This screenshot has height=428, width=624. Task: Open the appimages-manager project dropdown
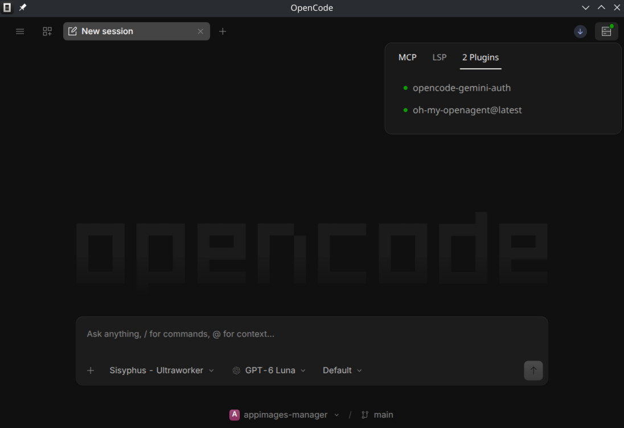pyautogui.click(x=285, y=415)
